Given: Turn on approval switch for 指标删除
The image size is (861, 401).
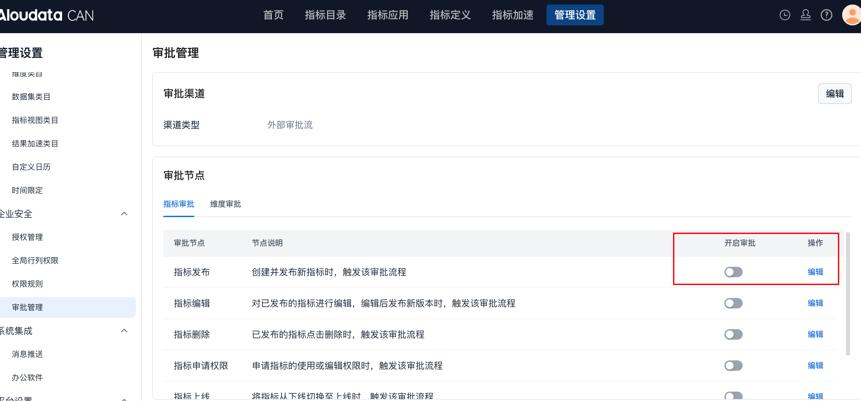Looking at the screenshot, I should click(733, 334).
